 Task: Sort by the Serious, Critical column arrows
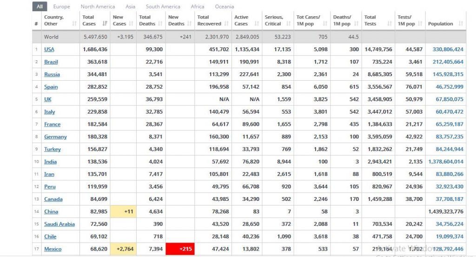[288, 24]
